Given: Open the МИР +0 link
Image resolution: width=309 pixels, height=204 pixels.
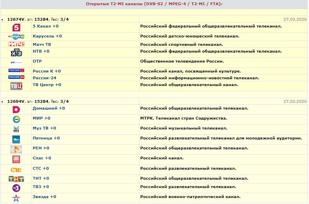Looking at the screenshot, I should coord(41,118).
